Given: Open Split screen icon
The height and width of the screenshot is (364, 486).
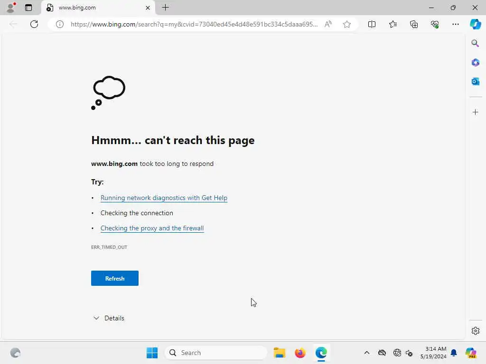Looking at the screenshot, I should tap(372, 24).
